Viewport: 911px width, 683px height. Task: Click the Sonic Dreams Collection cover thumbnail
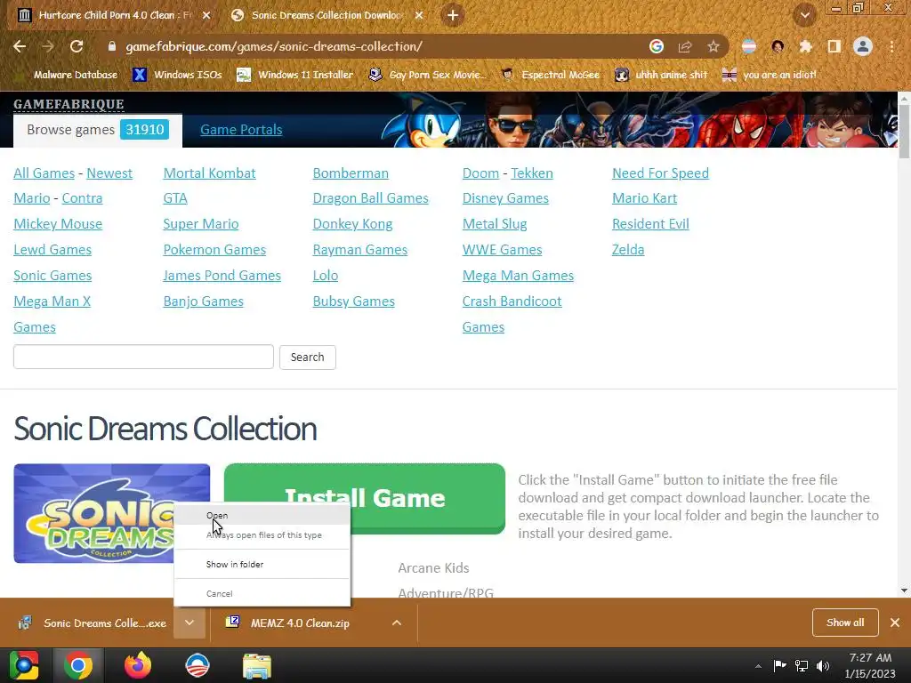(111, 513)
